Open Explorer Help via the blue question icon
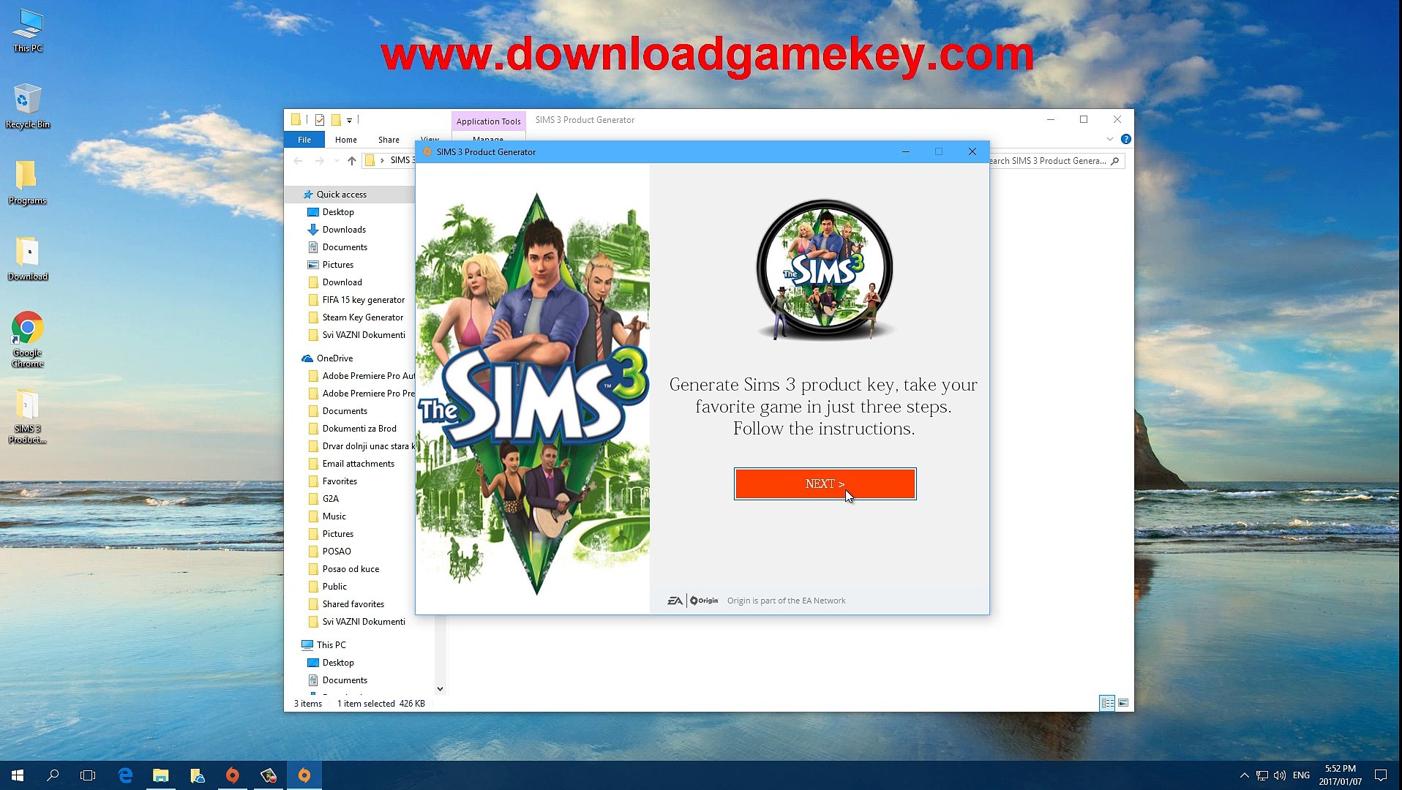The height and width of the screenshot is (790, 1402). (1126, 139)
